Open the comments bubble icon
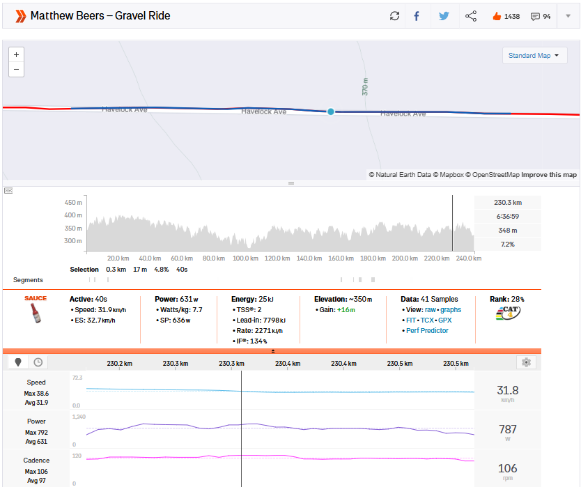Image resolution: width=581 pixels, height=487 pixels. tap(535, 16)
